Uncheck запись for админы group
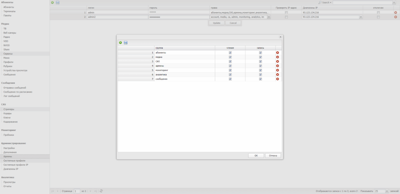 260,66
